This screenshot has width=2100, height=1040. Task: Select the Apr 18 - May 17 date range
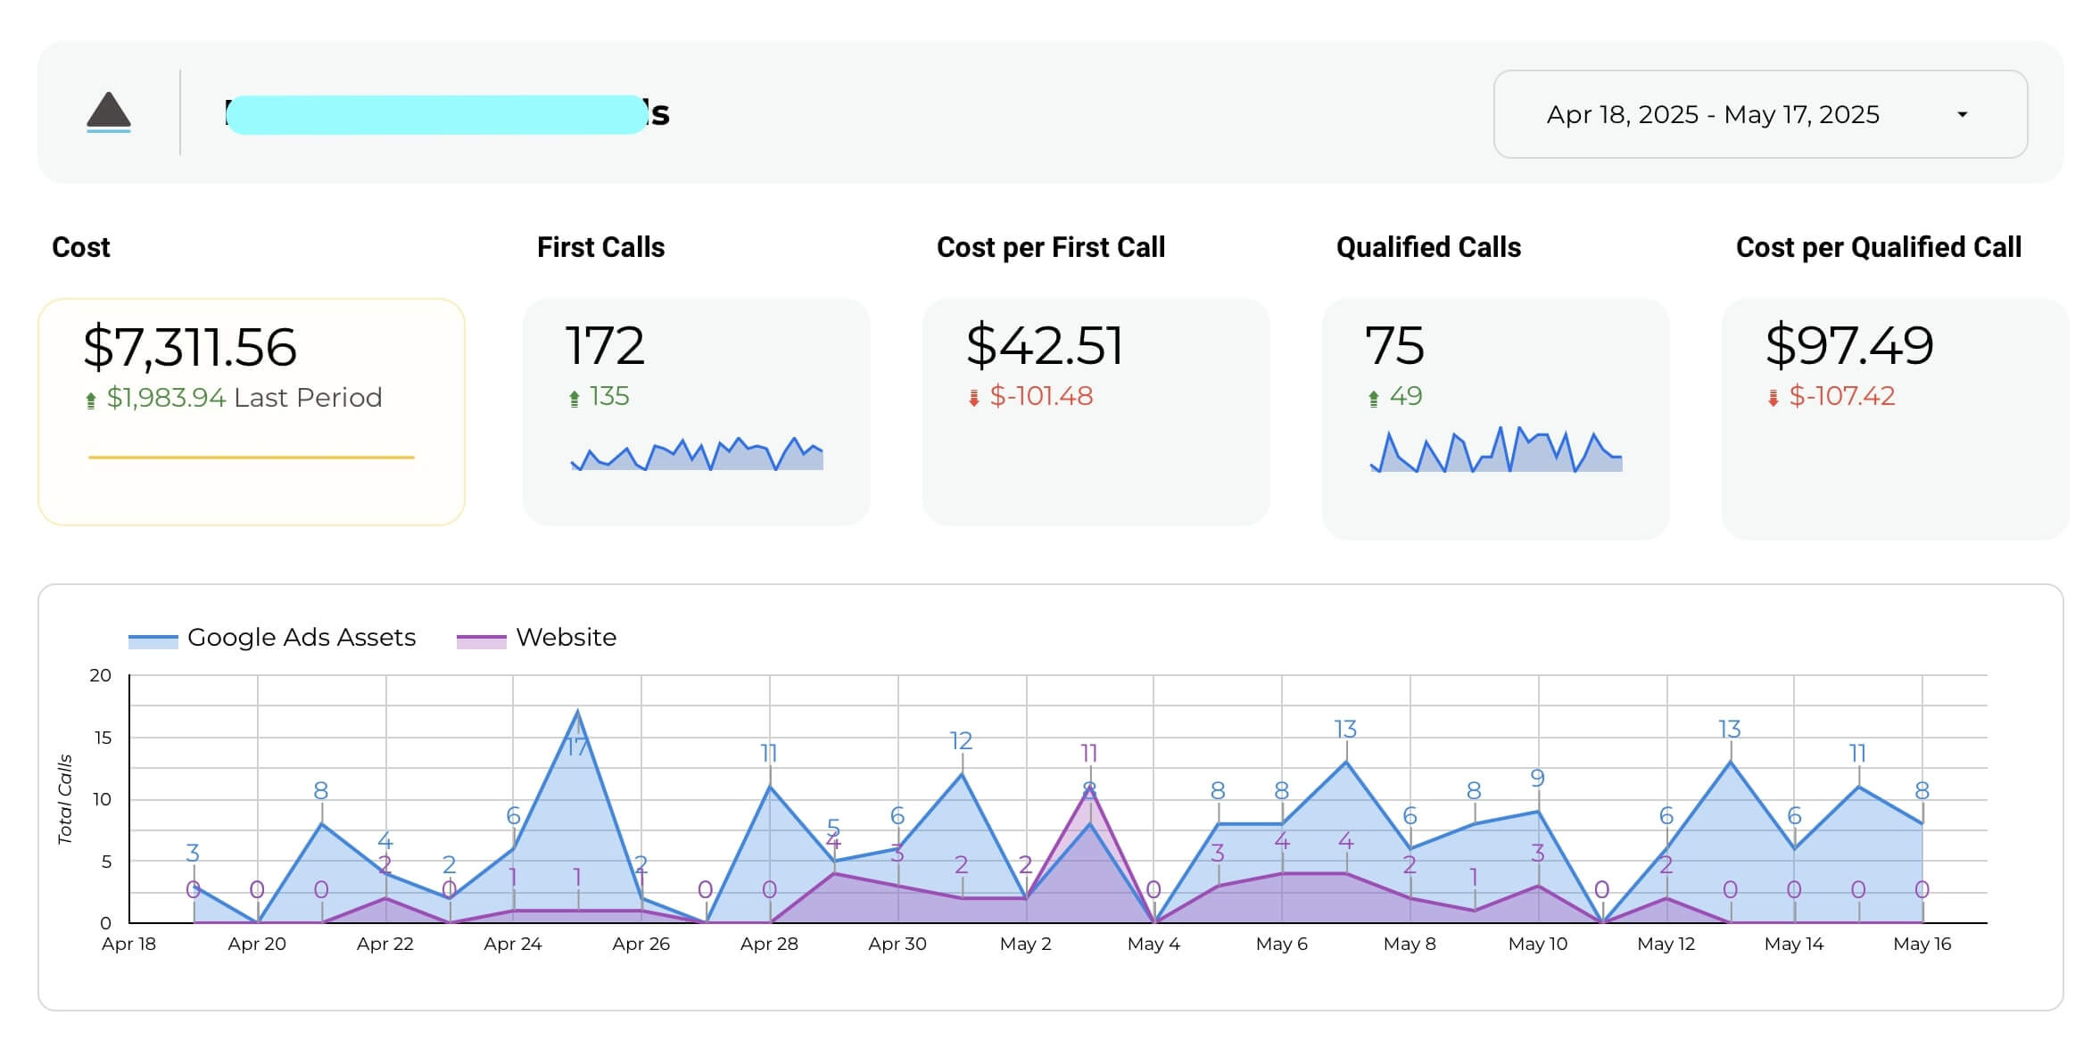(1760, 114)
